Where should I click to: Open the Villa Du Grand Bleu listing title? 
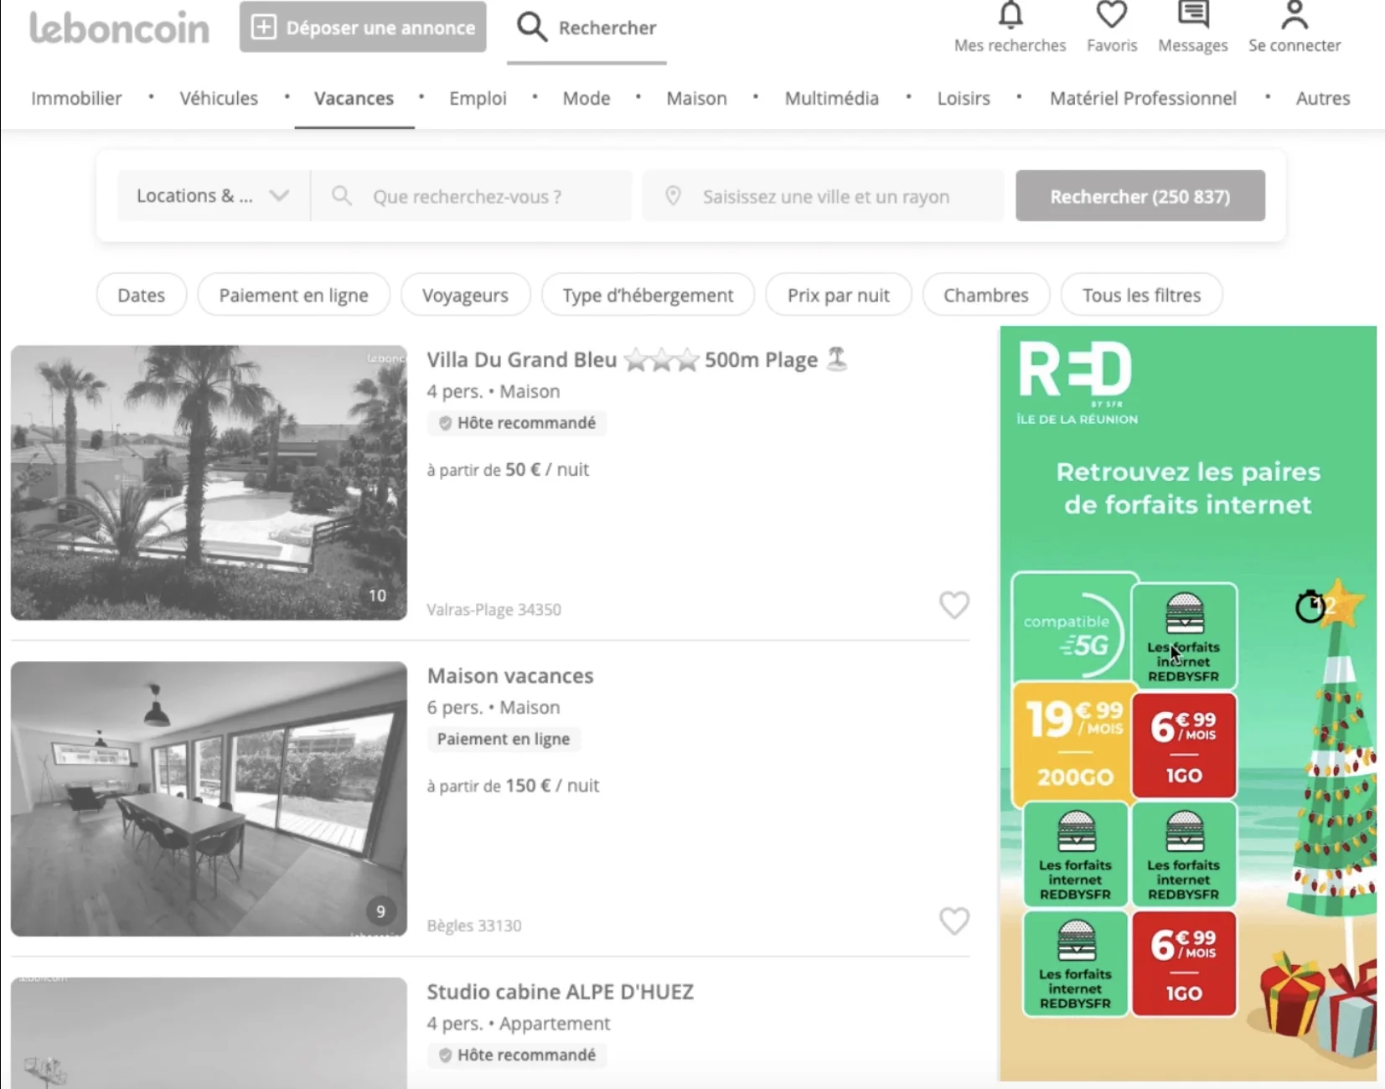tap(637, 360)
